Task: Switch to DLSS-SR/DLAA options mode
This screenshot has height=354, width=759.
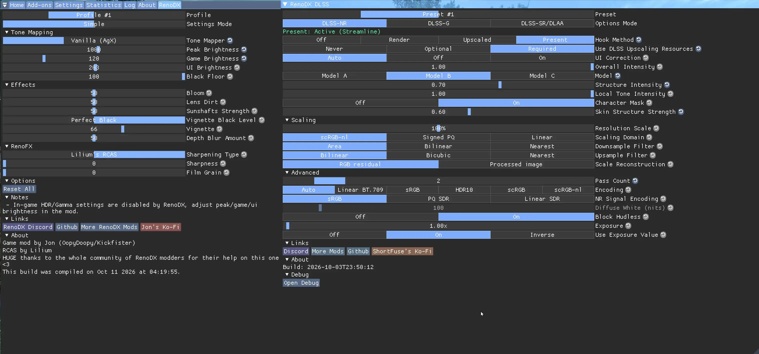Action: coord(542,23)
